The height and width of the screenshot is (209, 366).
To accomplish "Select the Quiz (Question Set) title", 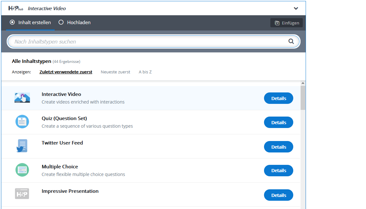I will point(64,118).
